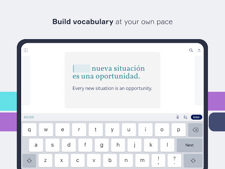
Task: Tap the k key
Action: click(151, 145)
